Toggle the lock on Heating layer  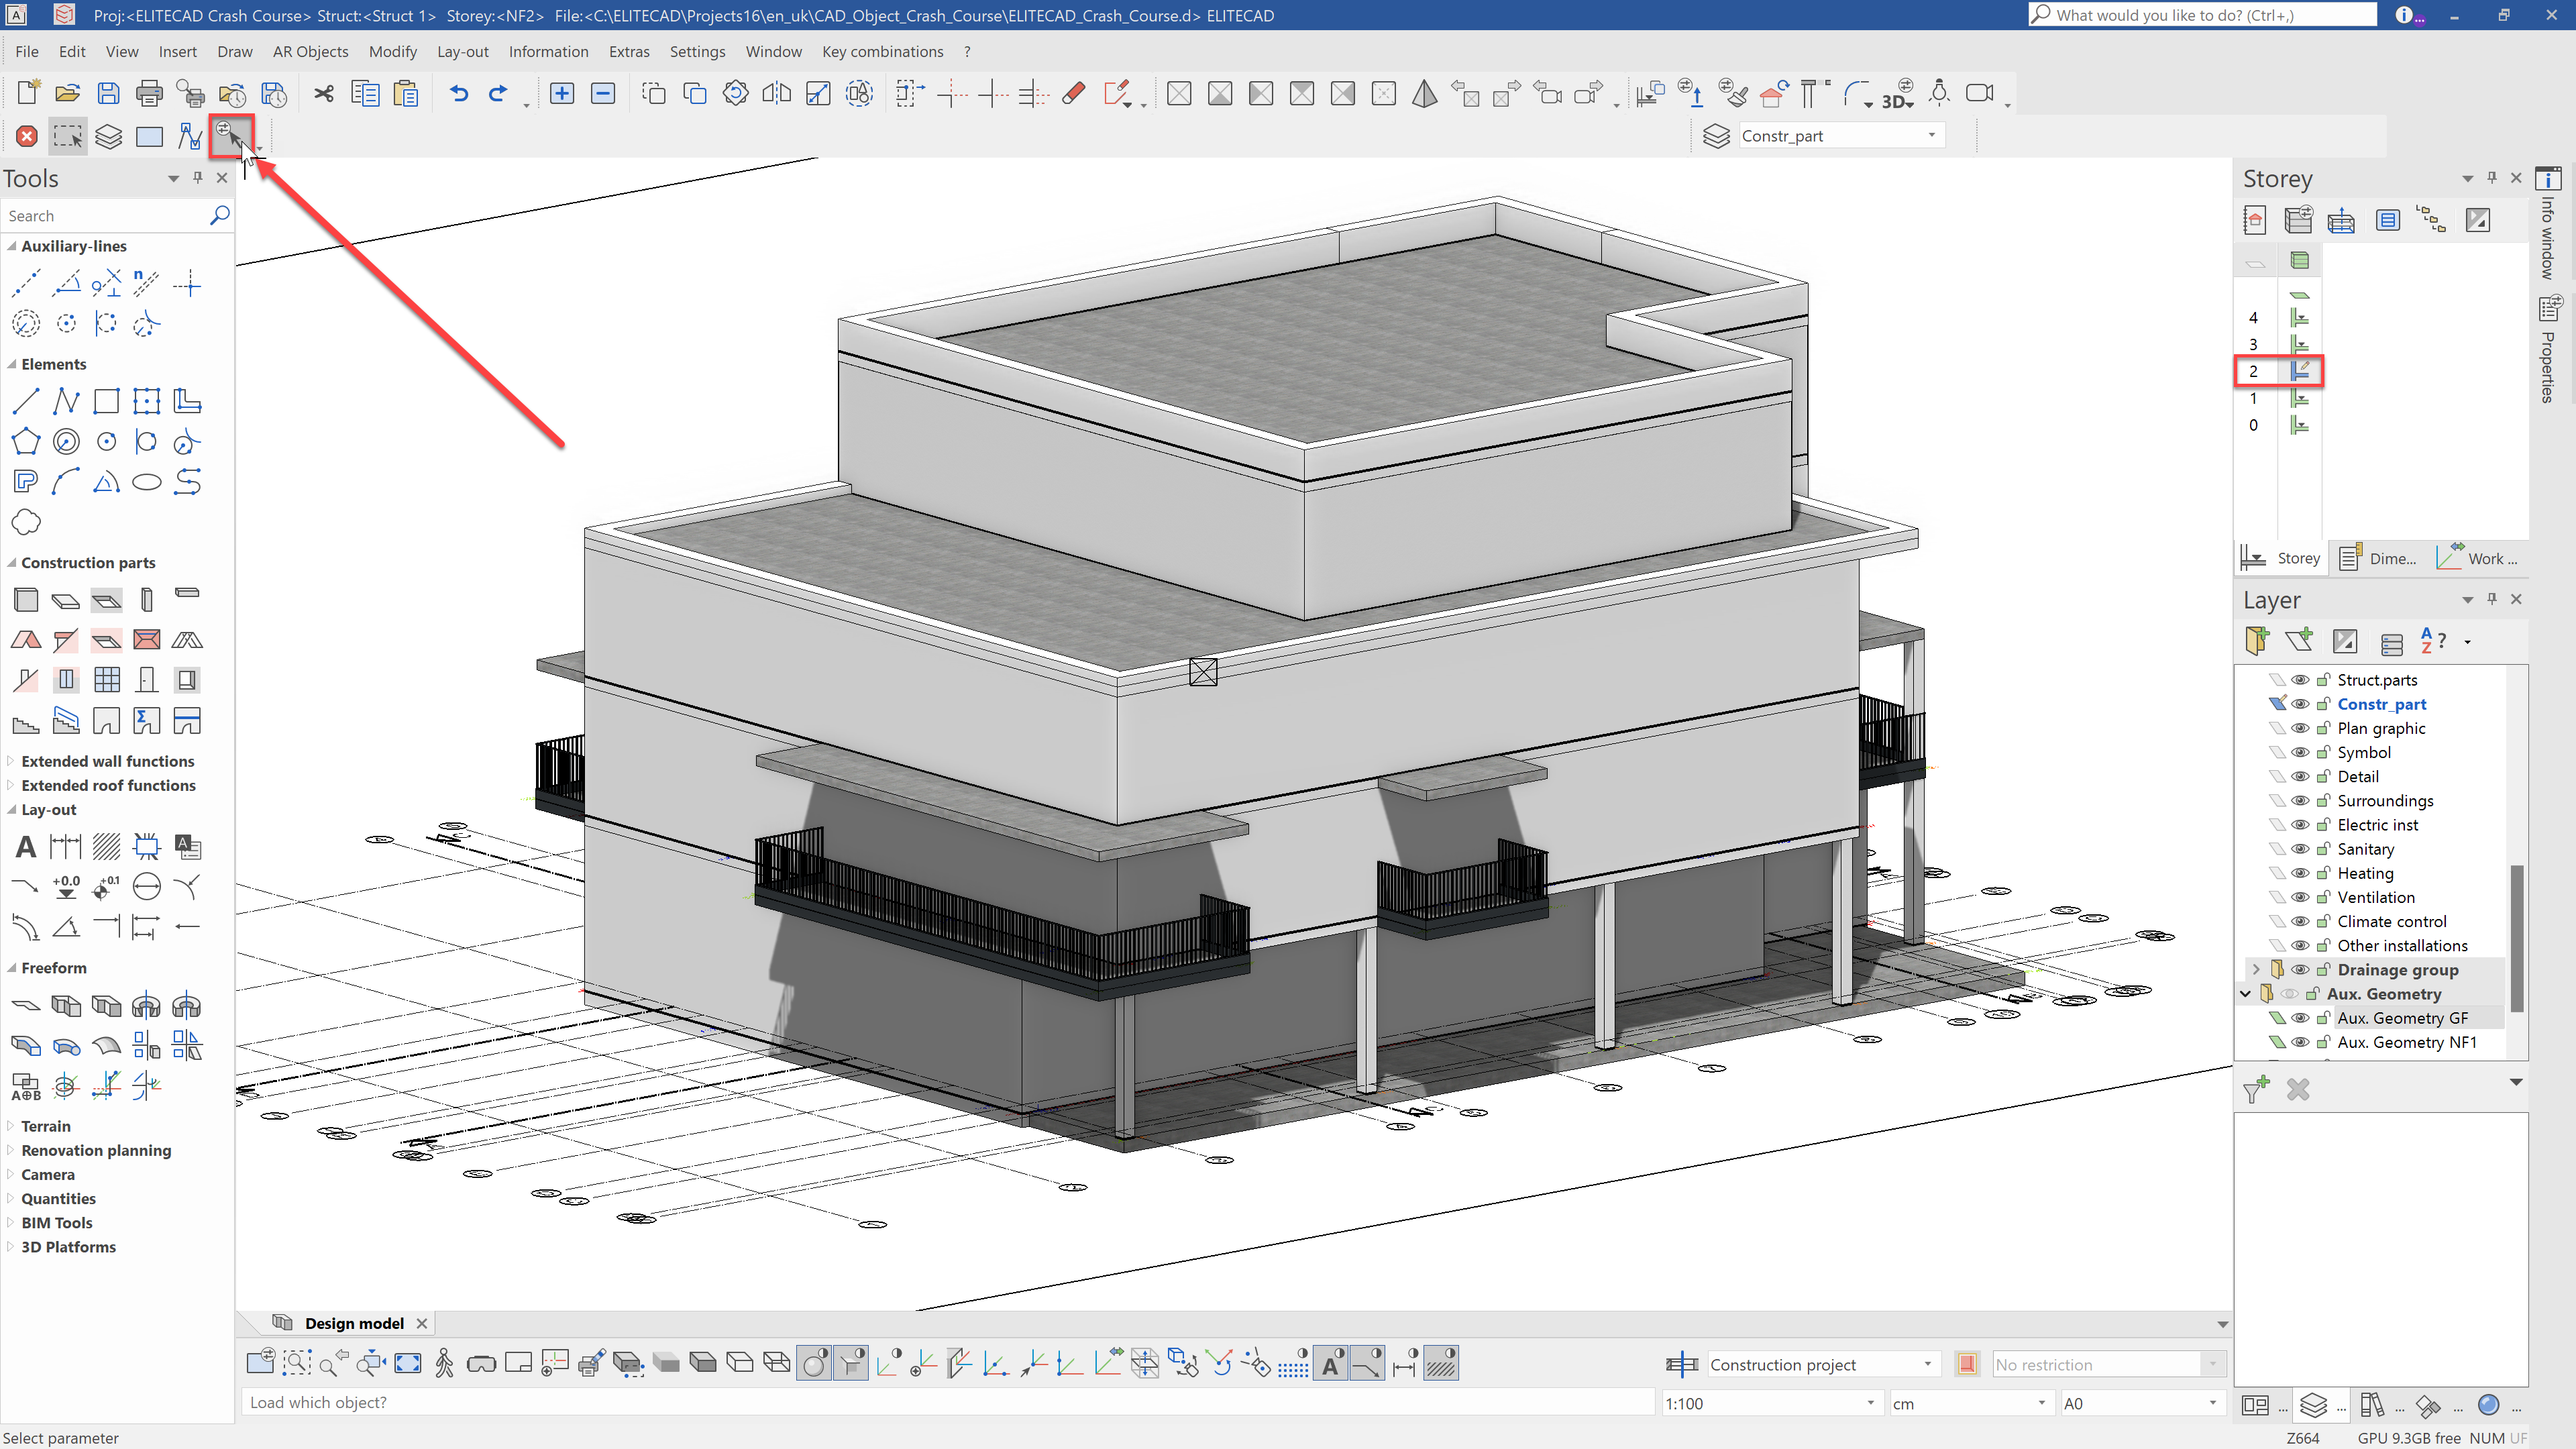click(x=2324, y=872)
